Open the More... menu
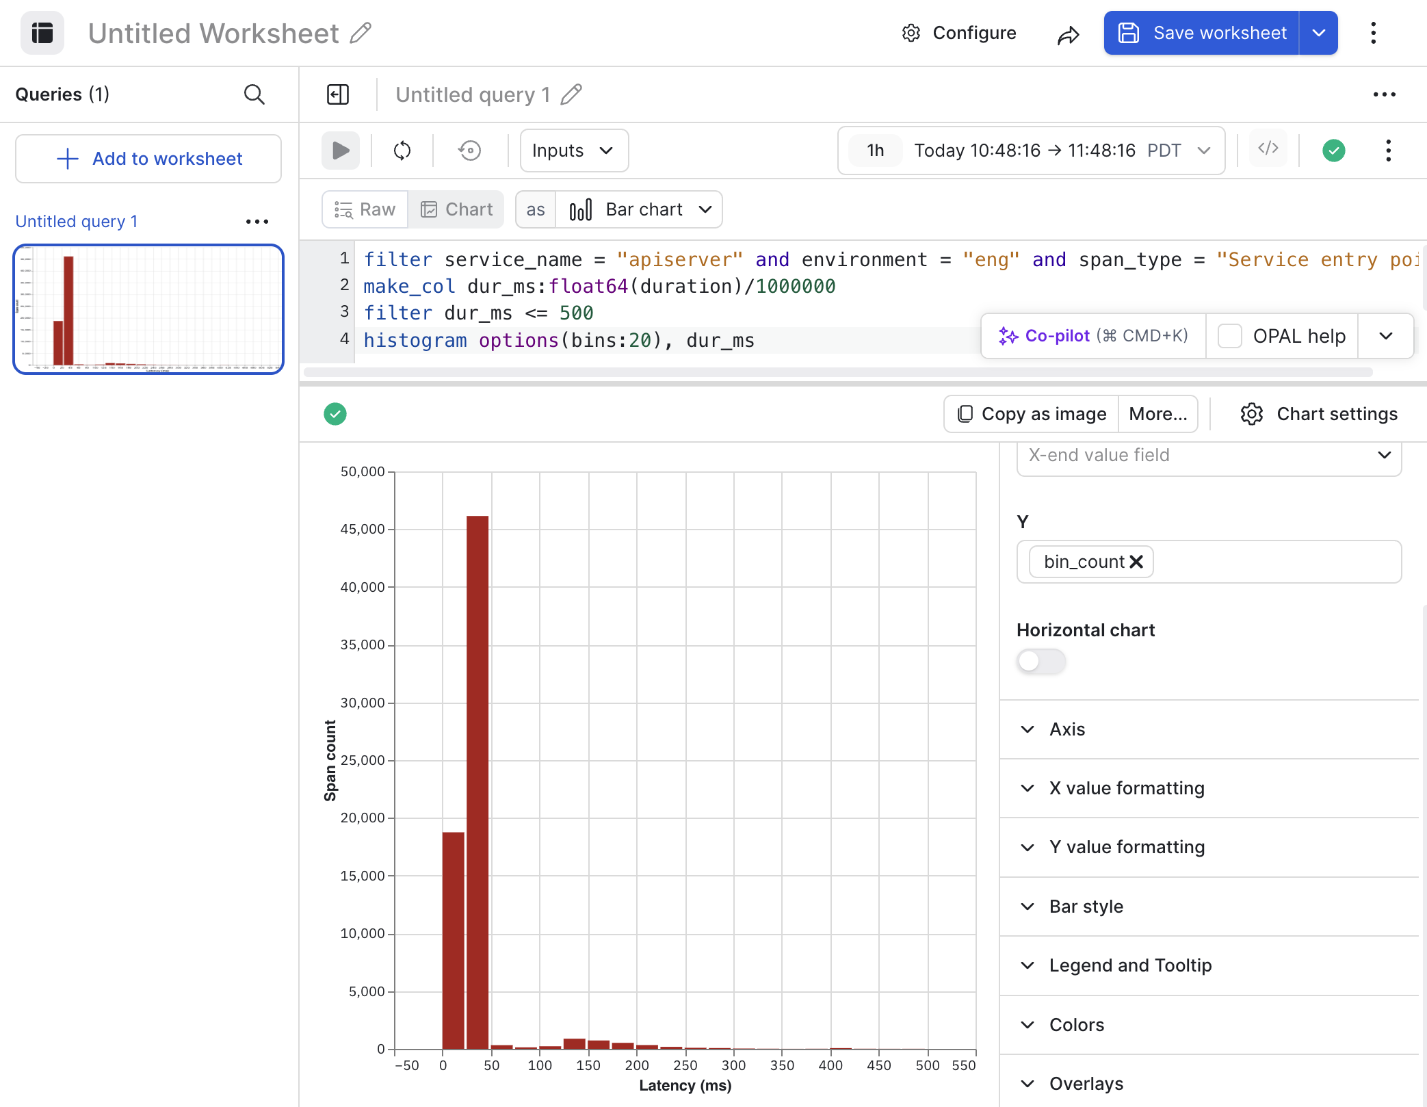 [1158, 414]
